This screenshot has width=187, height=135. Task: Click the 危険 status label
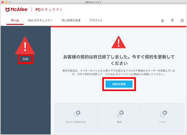(x=25, y=59)
